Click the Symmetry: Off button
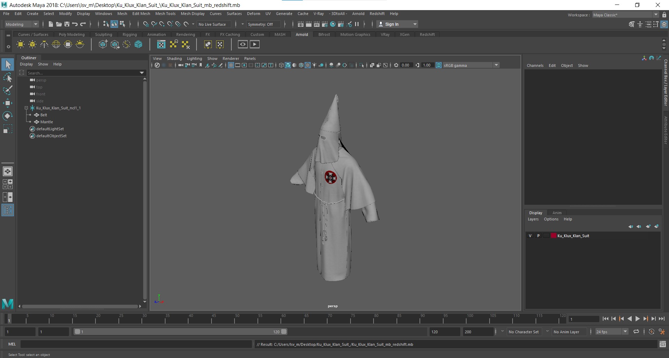The image size is (669, 358). tap(263, 24)
